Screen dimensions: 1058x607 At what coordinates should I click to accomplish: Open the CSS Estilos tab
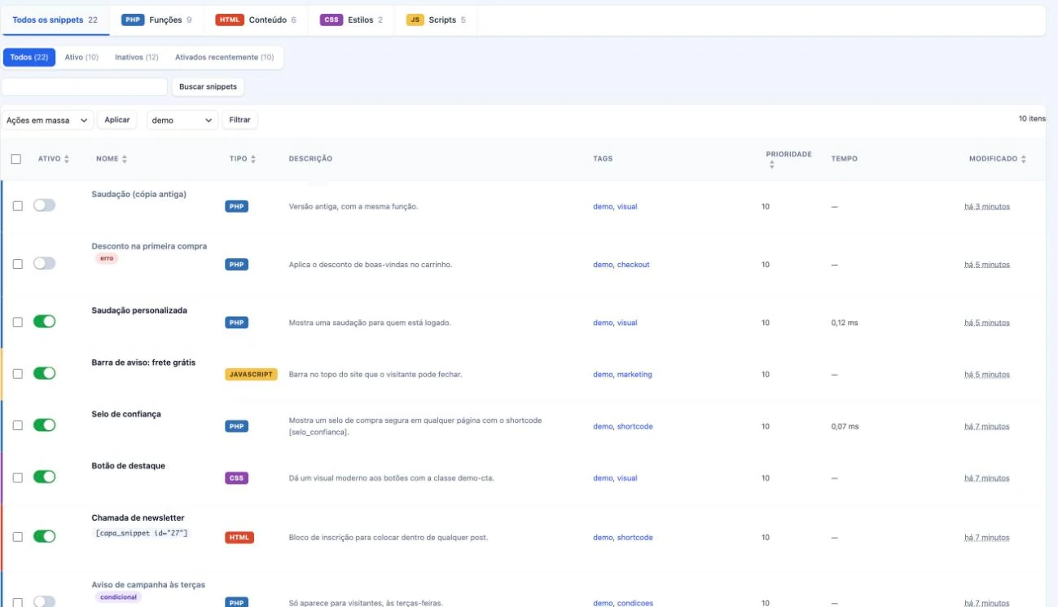(x=351, y=20)
